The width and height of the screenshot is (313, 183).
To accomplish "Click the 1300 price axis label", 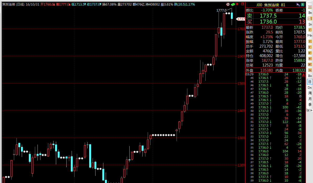I will click(x=241, y=138).
